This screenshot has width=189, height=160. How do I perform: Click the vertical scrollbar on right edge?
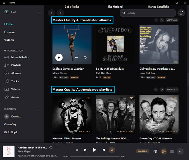tap(188, 79)
